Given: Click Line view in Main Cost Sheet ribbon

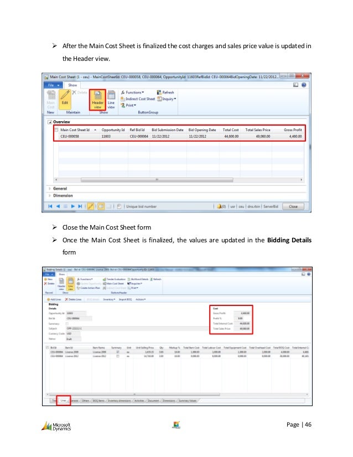Looking at the screenshot, I should [x=111, y=100].
